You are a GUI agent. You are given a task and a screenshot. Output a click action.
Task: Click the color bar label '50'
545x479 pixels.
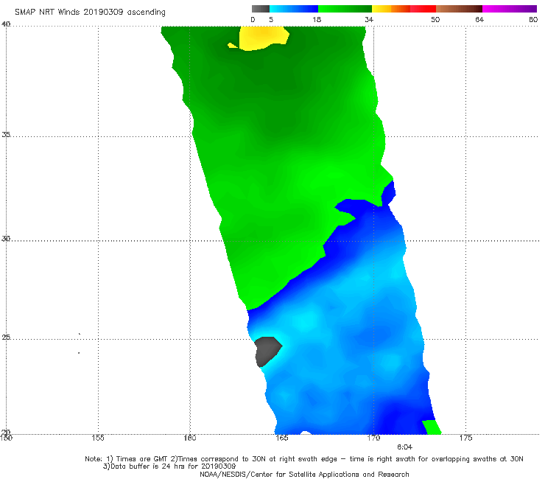point(435,19)
